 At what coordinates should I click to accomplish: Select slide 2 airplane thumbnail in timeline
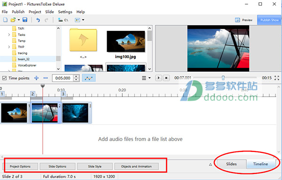45,113
